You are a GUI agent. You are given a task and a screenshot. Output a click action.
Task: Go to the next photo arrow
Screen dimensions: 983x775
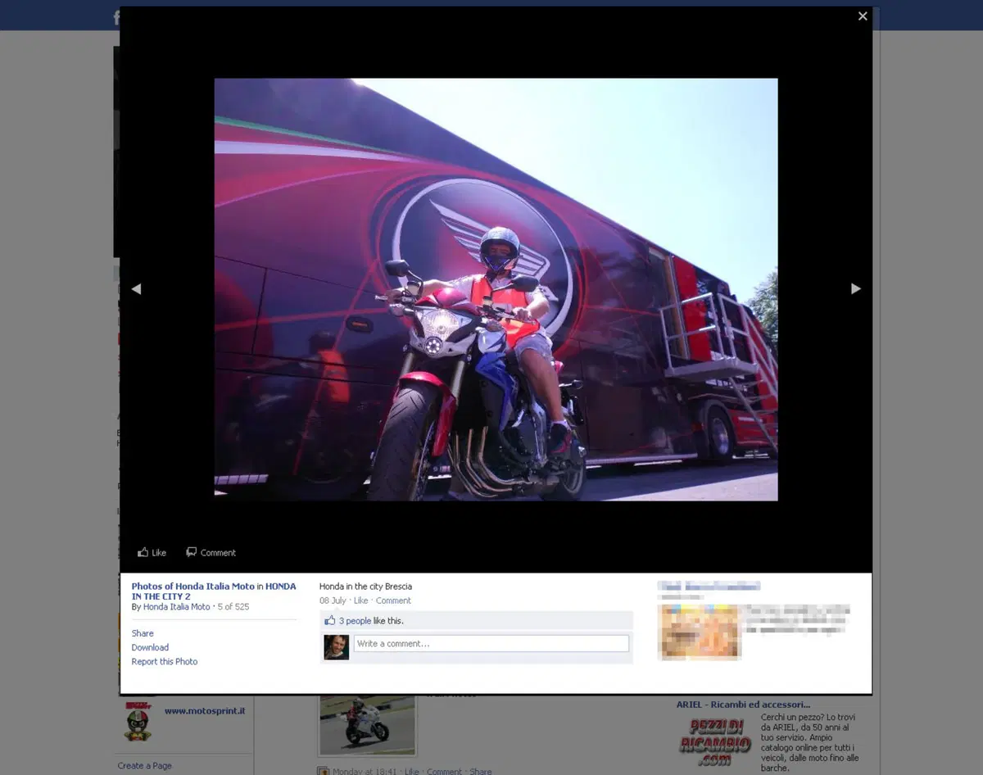click(x=856, y=289)
